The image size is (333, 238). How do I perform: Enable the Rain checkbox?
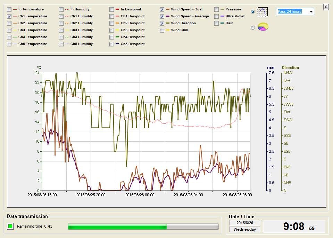coord(217,23)
